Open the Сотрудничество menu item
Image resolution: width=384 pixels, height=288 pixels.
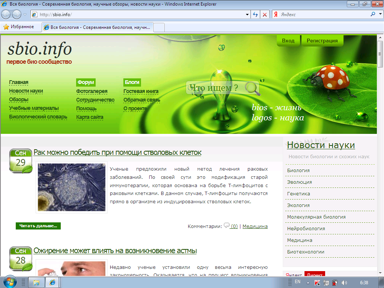pos(95,100)
